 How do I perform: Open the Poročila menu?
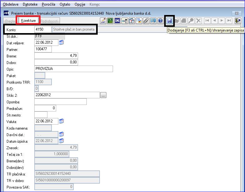pos(48,4)
